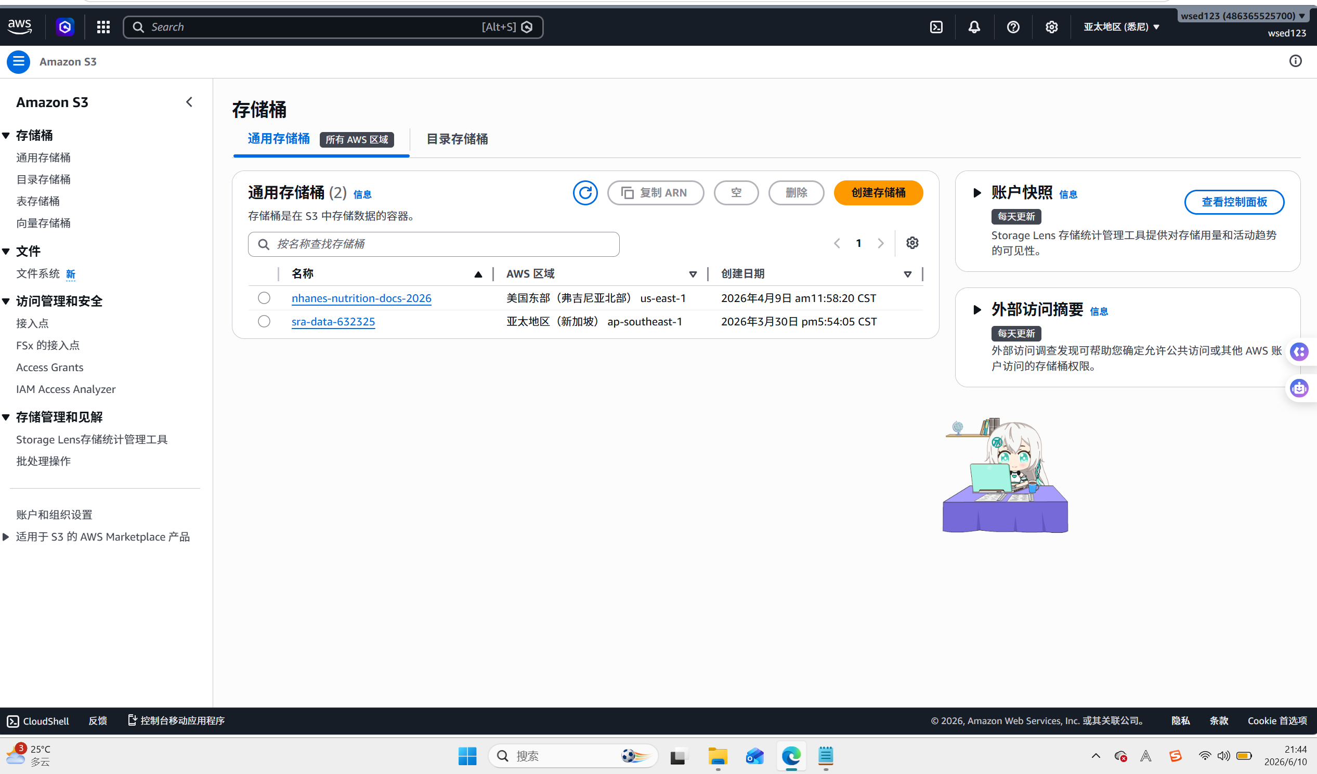Sort buckets by 创建日期 column

point(816,274)
